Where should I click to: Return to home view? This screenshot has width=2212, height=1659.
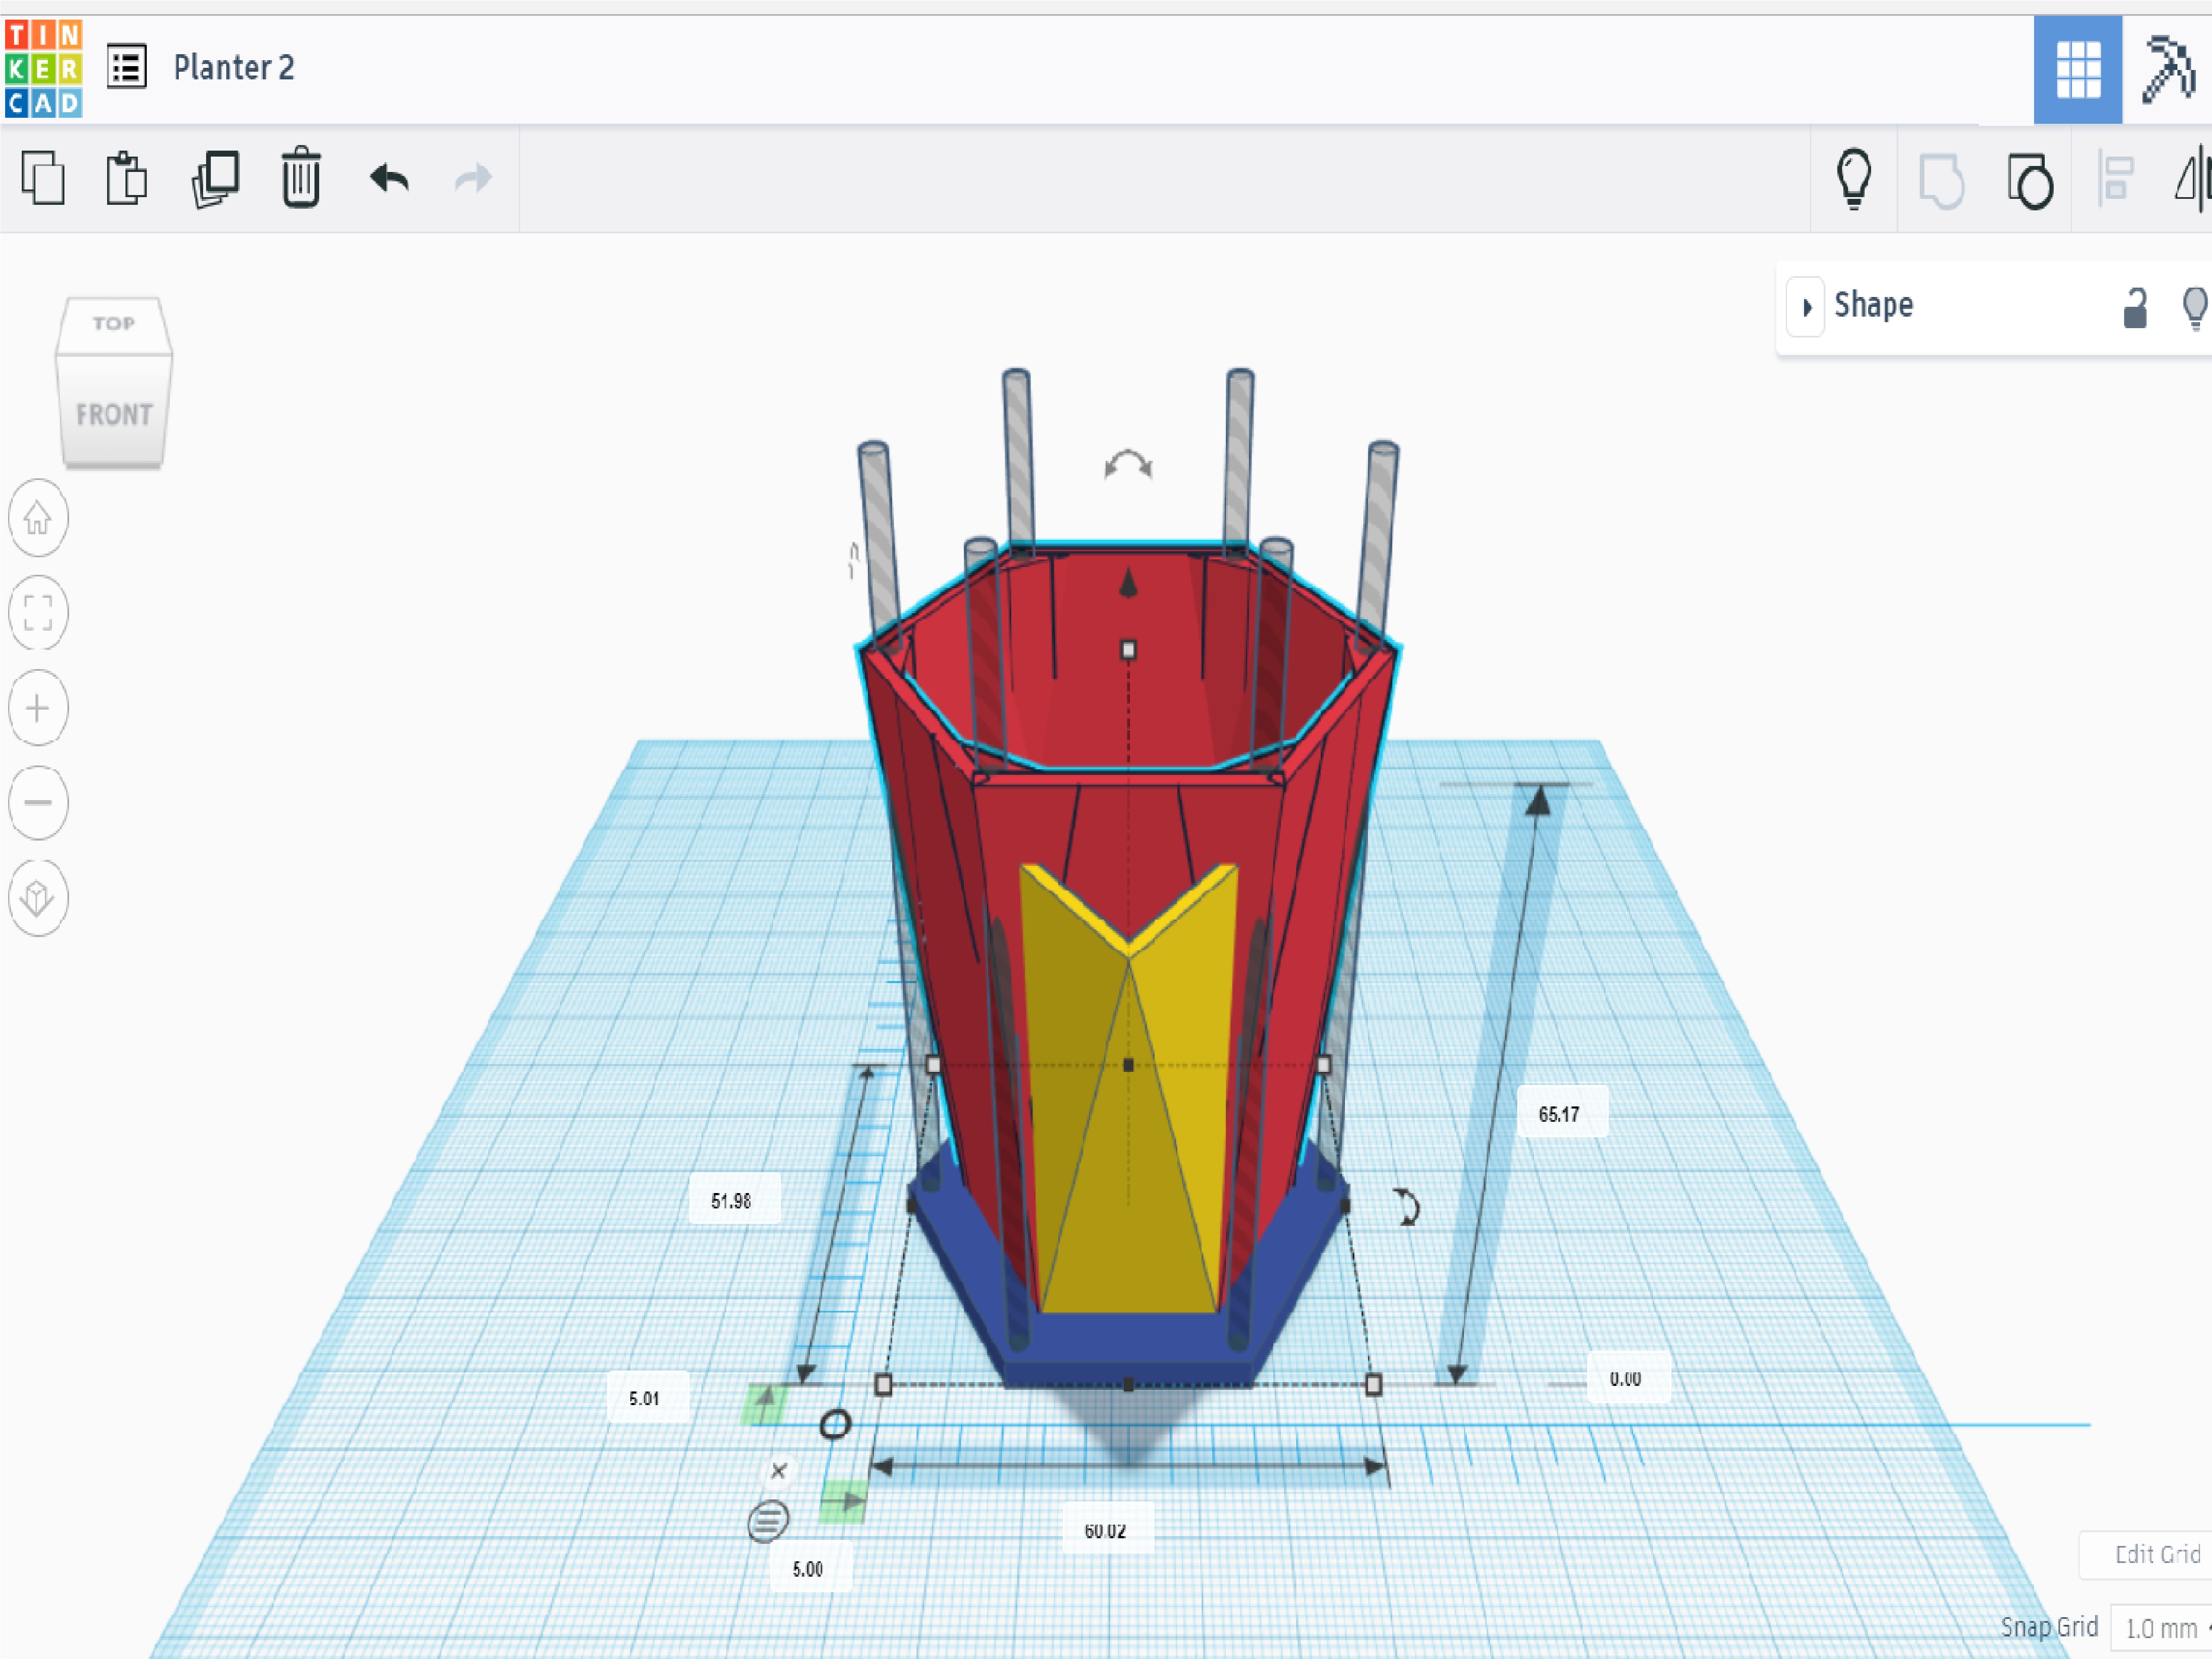coord(38,518)
